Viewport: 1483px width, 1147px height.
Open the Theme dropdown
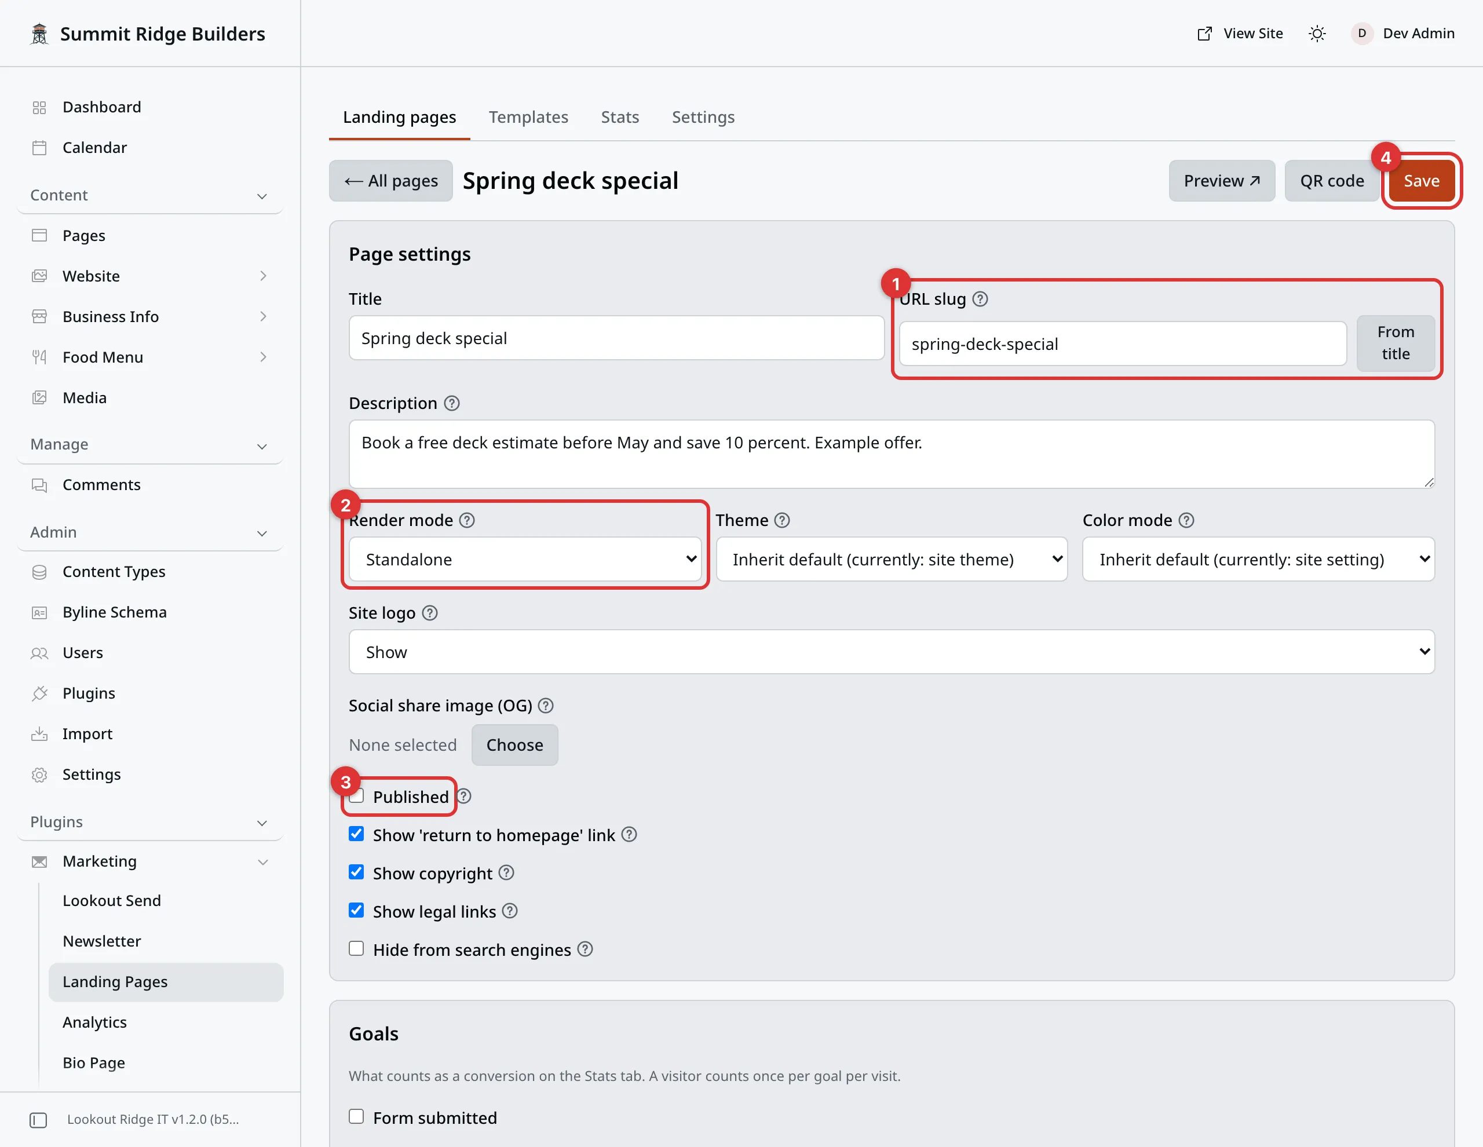click(892, 559)
